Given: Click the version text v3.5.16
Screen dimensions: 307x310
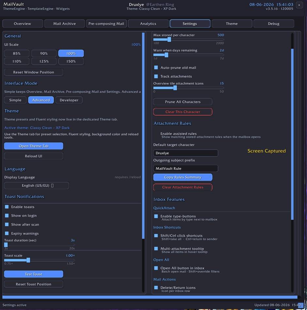Looking at the screenshot, I should point(272,9).
